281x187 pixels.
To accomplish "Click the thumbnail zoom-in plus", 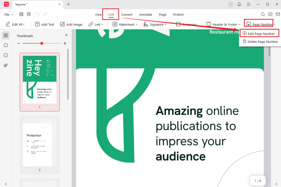I will pos(65,43).
